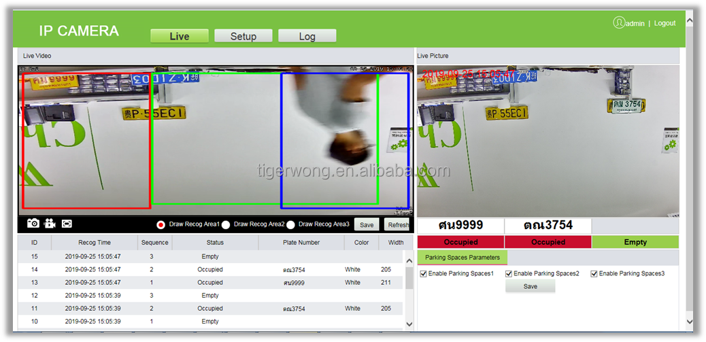This screenshot has height=342, width=706.
Task: Select table row with ID 10
Action: (x=210, y=322)
